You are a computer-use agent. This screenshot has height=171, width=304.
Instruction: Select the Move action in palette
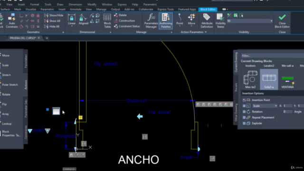pyautogui.click(x=5, y=56)
